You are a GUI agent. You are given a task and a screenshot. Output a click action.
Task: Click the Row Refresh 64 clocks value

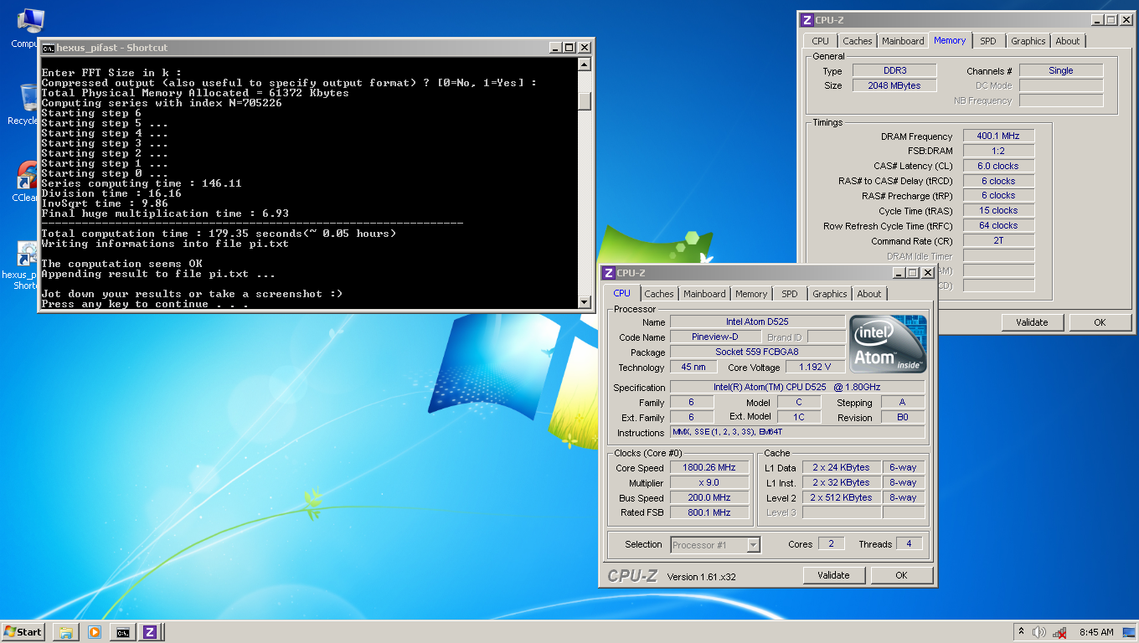pyautogui.click(x=998, y=226)
